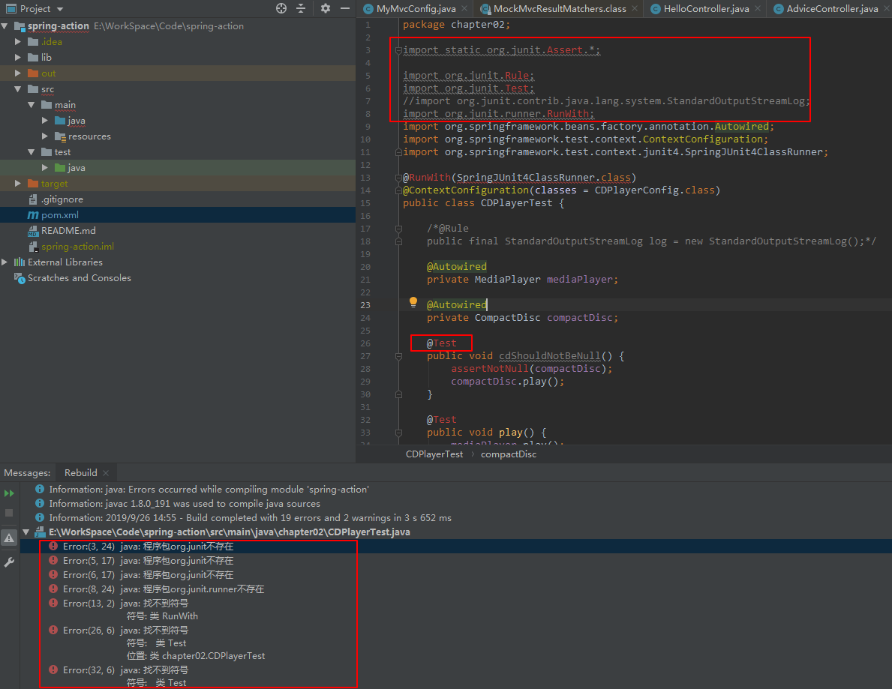
Task: Switch to the HelloController.java tab
Action: [706, 9]
